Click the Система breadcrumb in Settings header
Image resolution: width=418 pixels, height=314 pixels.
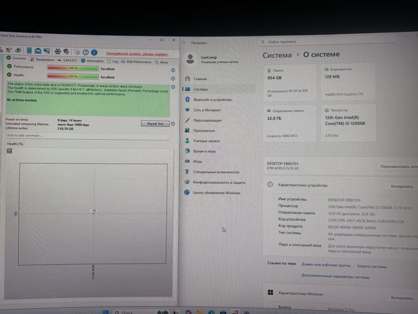pyautogui.click(x=277, y=55)
